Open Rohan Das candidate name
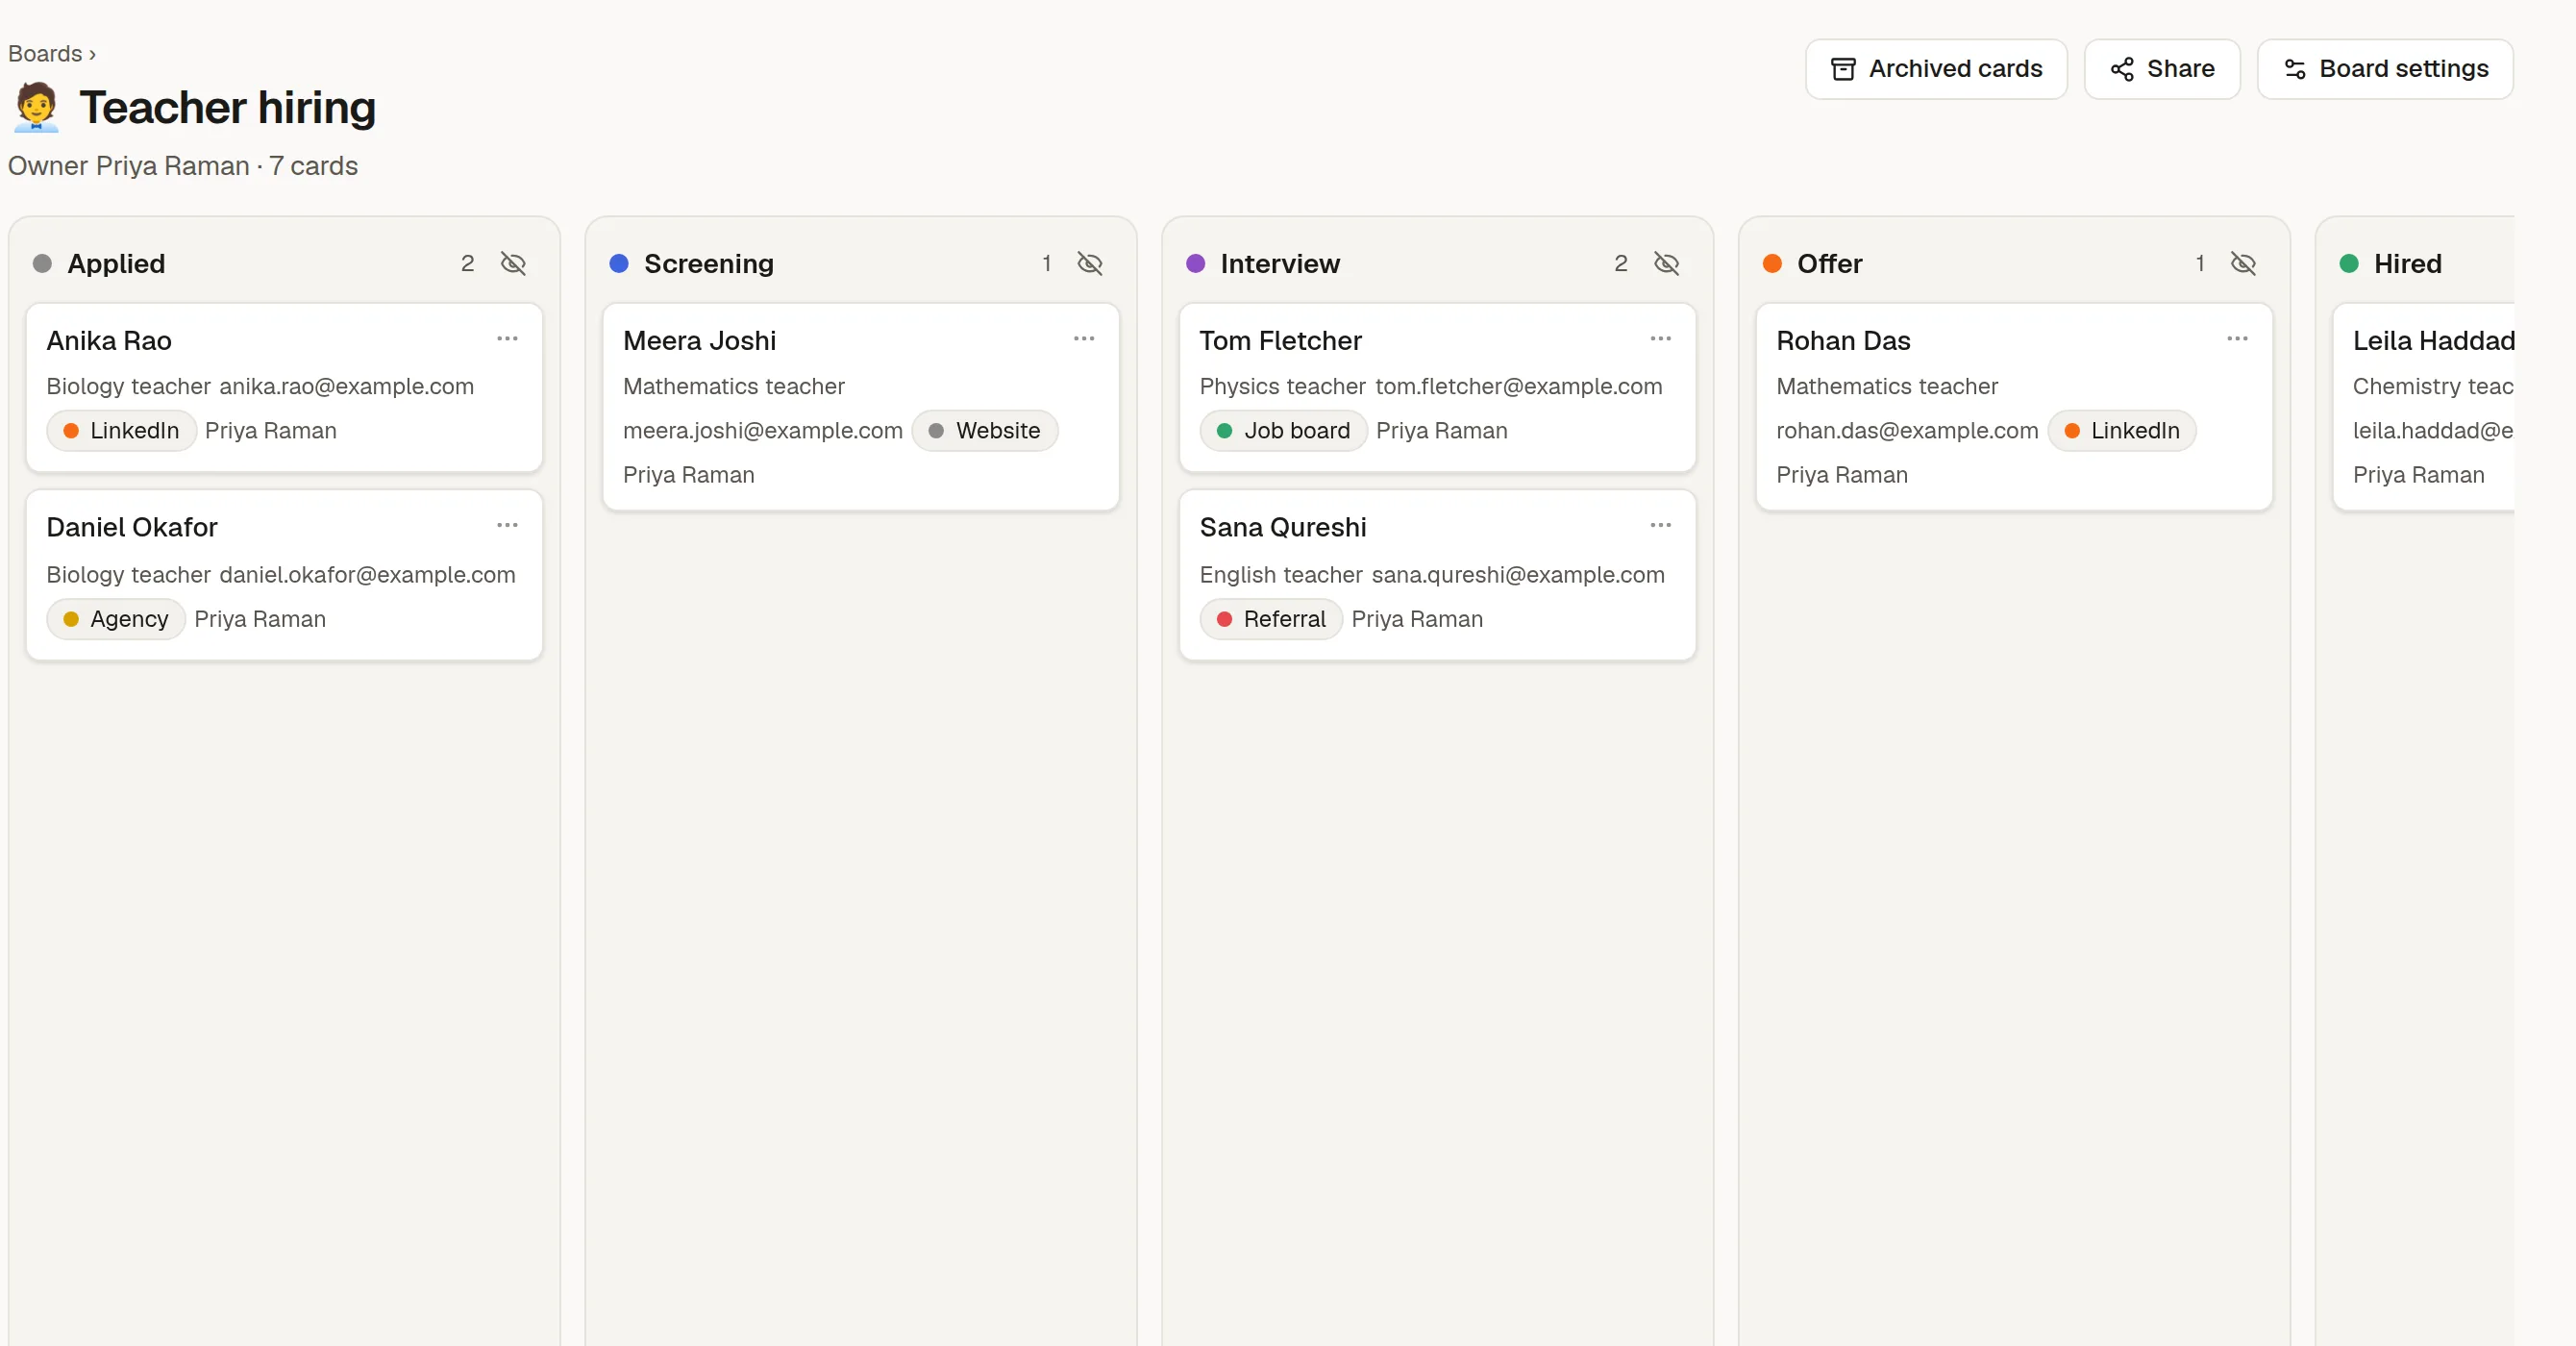 (1844, 341)
